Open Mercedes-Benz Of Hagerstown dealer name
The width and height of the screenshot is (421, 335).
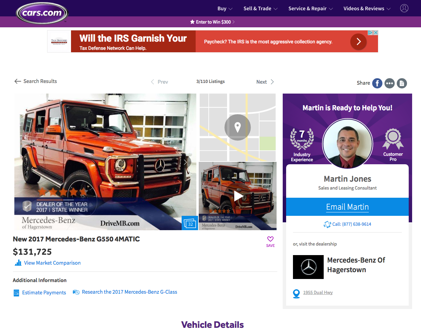click(x=356, y=265)
